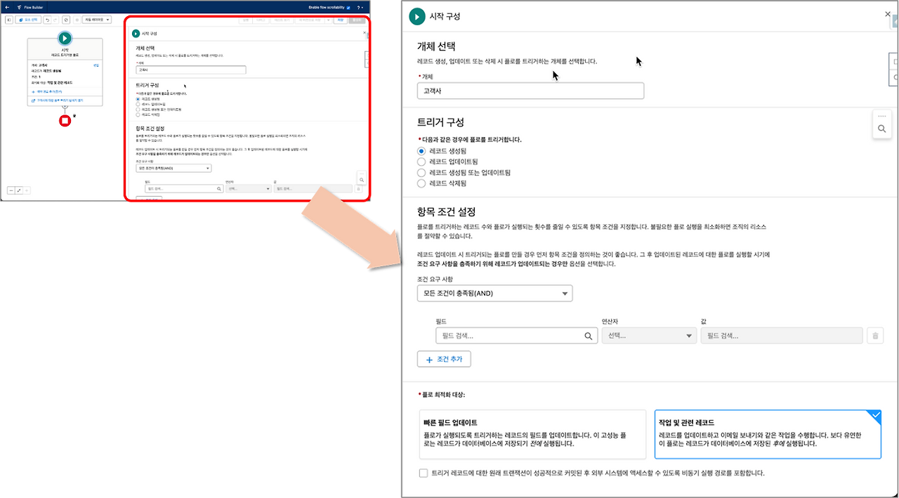Click the side search icon in enlarged panel
The height and width of the screenshot is (498, 899).
coord(881,129)
